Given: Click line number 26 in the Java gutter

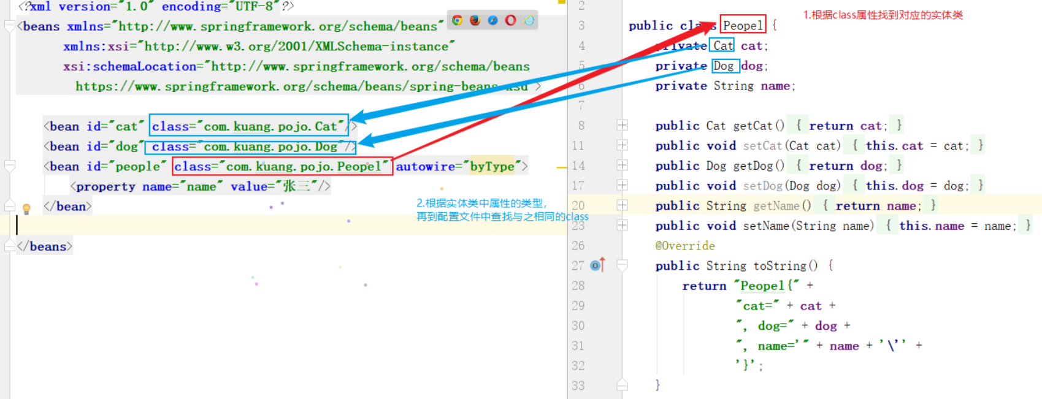Looking at the screenshot, I should click(578, 246).
